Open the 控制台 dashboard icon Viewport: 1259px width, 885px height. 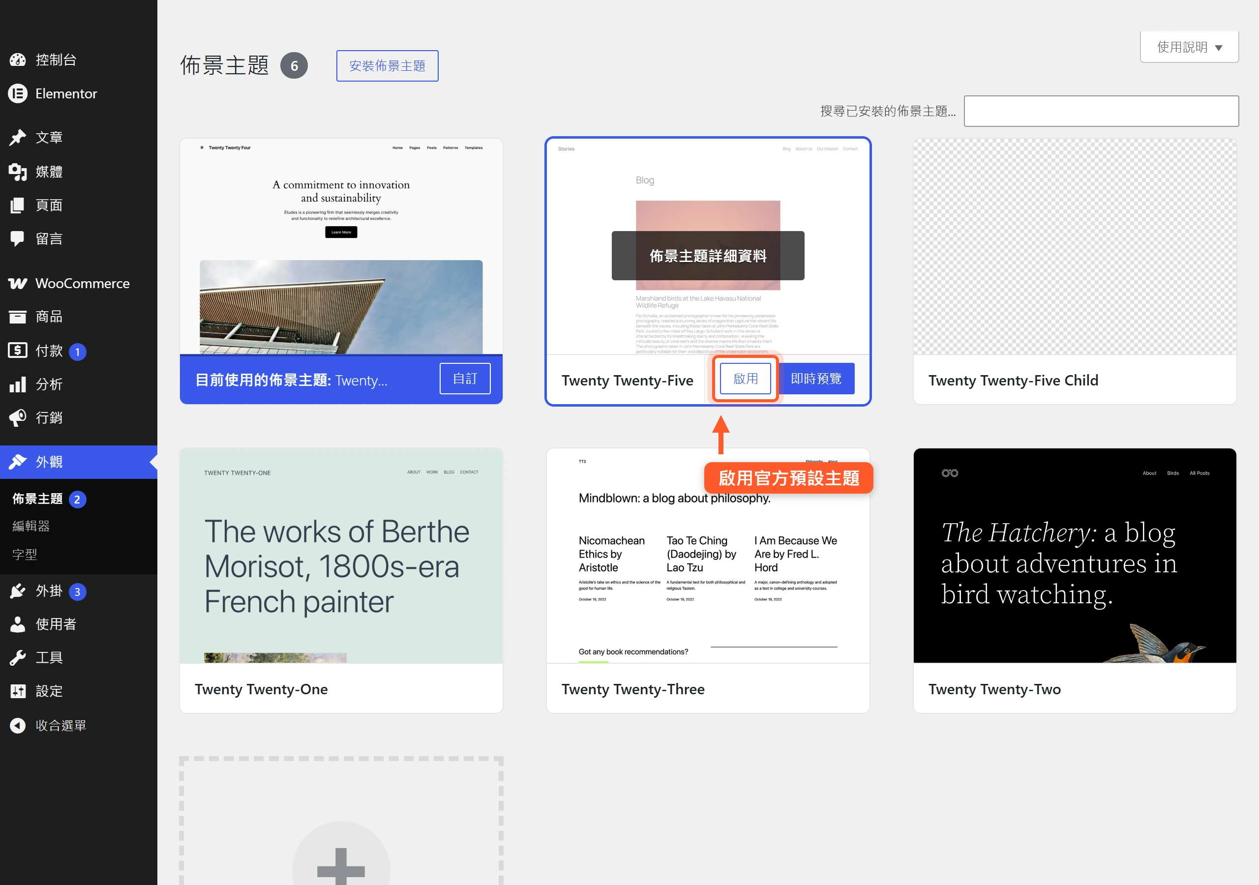coord(18,60)
